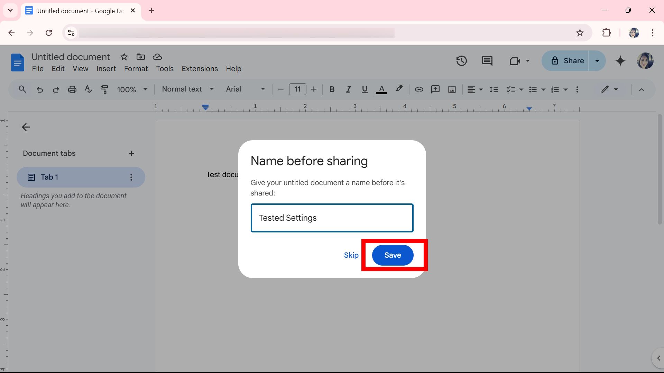Toggle Italic formatting icon

click(348, 89)
